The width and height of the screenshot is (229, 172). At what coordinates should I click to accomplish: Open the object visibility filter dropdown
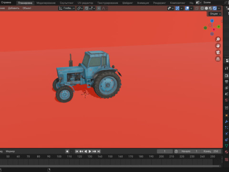(170, 8)
